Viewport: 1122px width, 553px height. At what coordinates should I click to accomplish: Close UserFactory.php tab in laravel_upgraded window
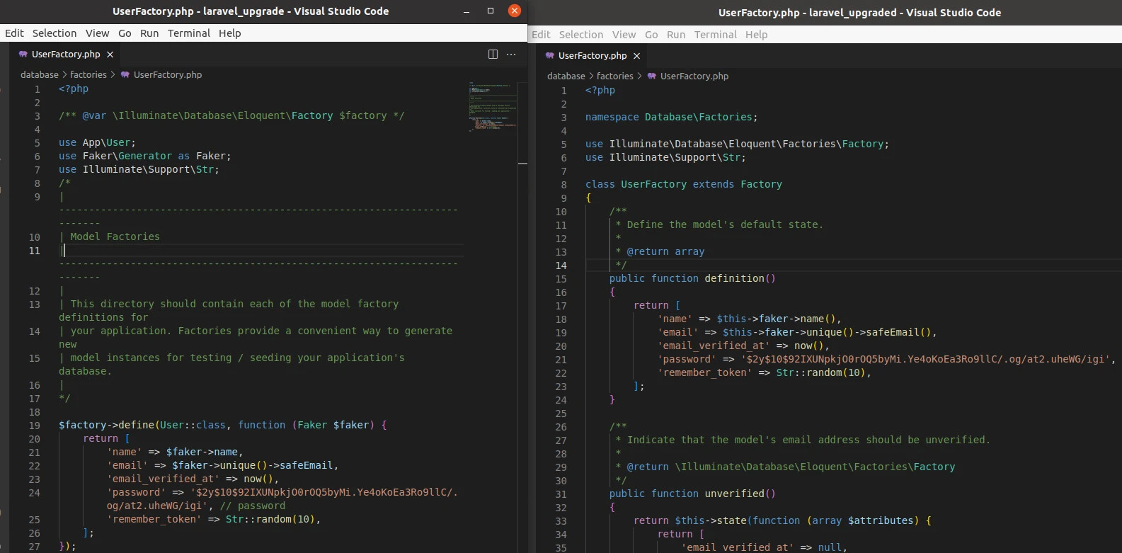(636, 56)
